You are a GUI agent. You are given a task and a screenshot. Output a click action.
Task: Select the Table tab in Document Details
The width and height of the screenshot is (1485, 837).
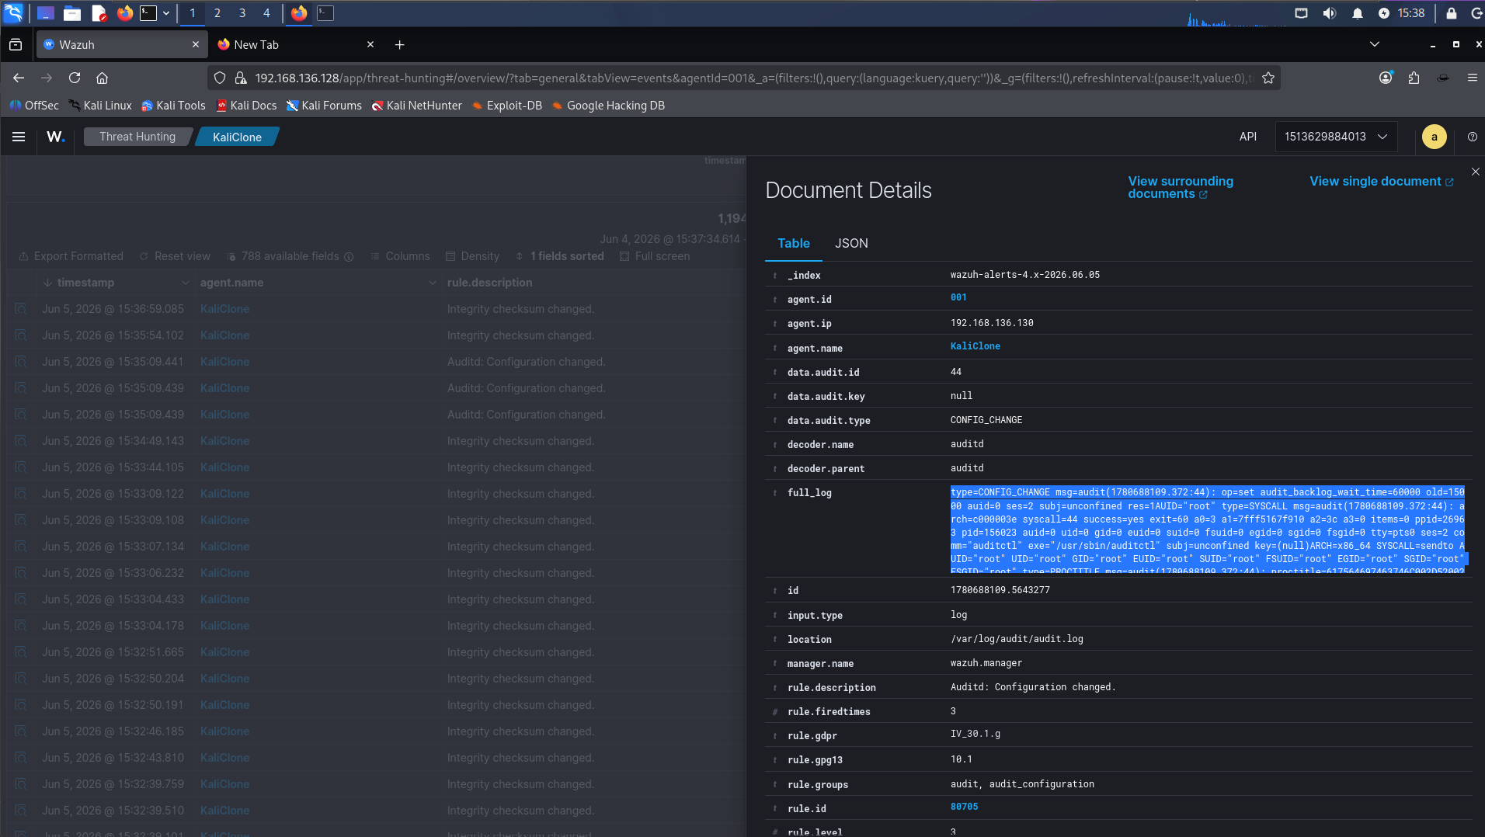(x=794, y=243)
